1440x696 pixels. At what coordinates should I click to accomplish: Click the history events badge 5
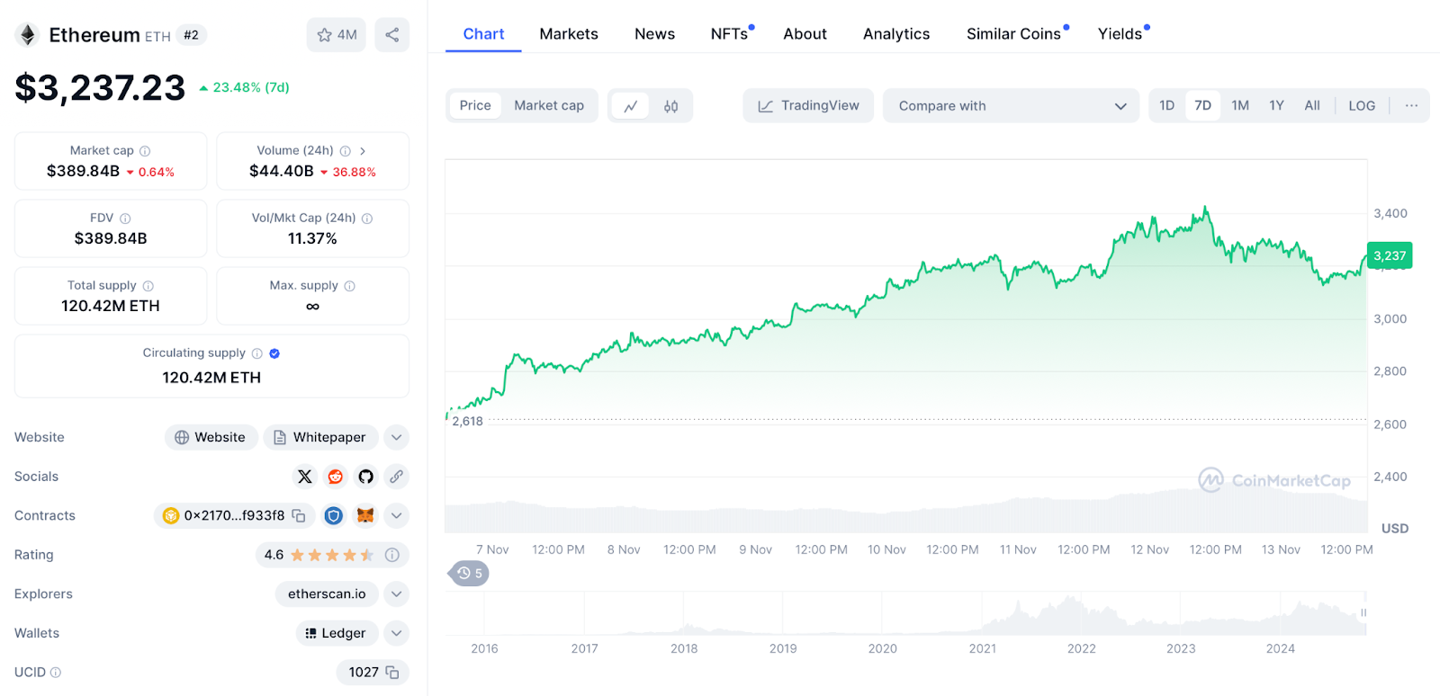[469, 574]
